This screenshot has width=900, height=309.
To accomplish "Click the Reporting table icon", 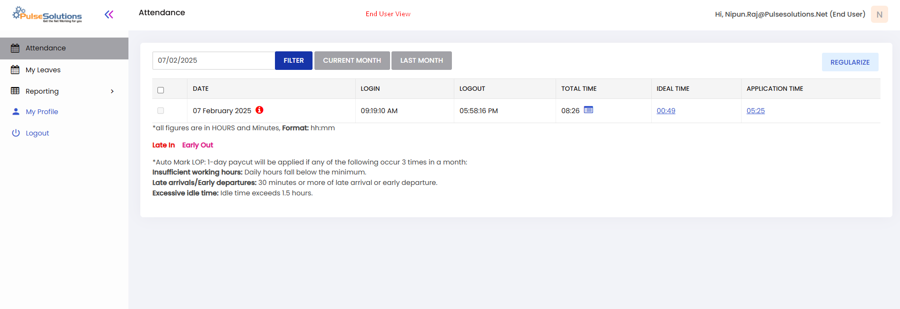I will point(15,91).
